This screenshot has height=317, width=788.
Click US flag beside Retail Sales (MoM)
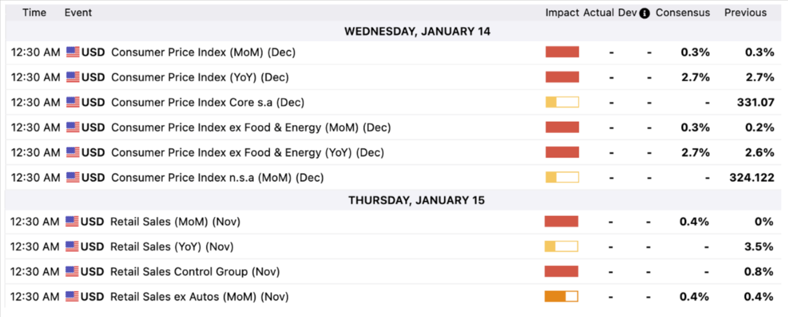[x=72, y=221]
